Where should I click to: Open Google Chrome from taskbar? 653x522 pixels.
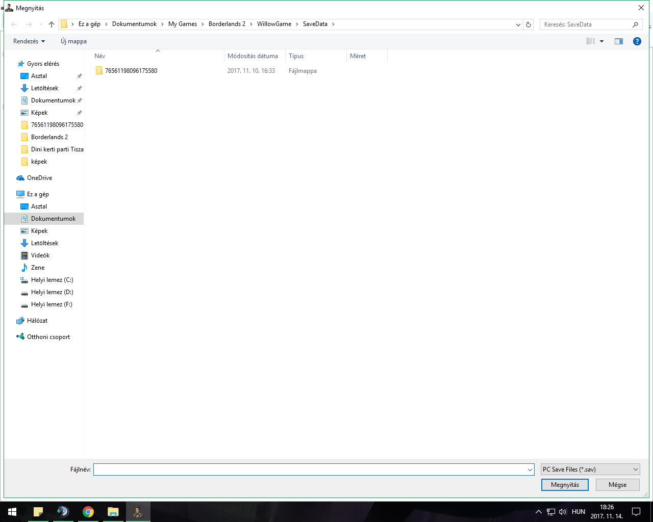pos(88,512)
